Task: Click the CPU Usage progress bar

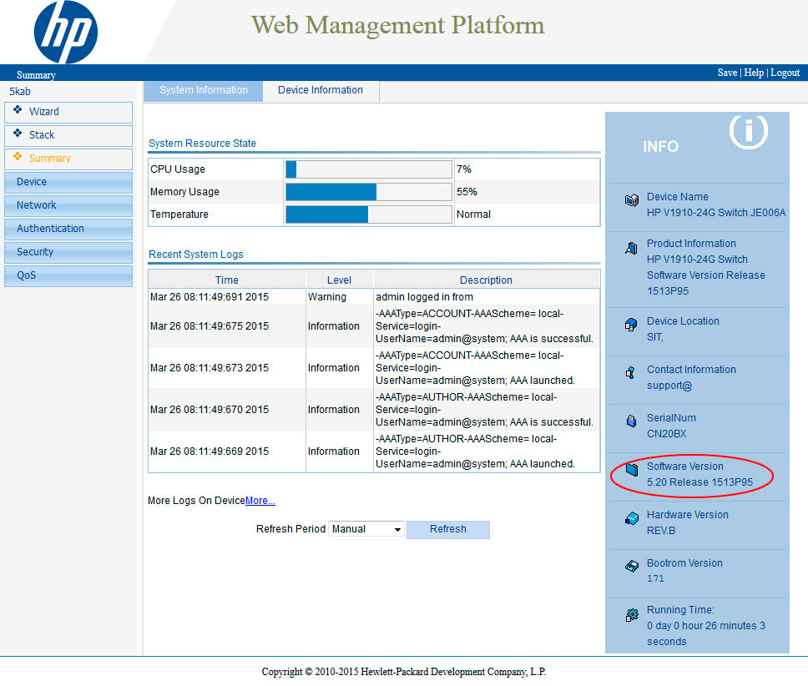Action: [x=368, y=169]
